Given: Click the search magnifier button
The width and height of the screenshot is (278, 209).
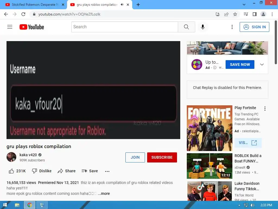Looking at the screenshot, I should point(186,27).
